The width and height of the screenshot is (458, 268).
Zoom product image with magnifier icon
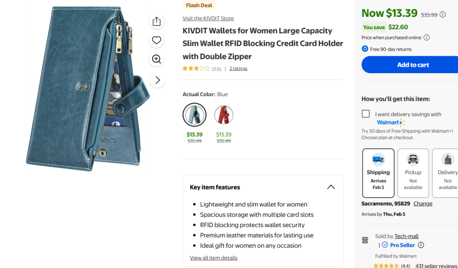[157, 59]
